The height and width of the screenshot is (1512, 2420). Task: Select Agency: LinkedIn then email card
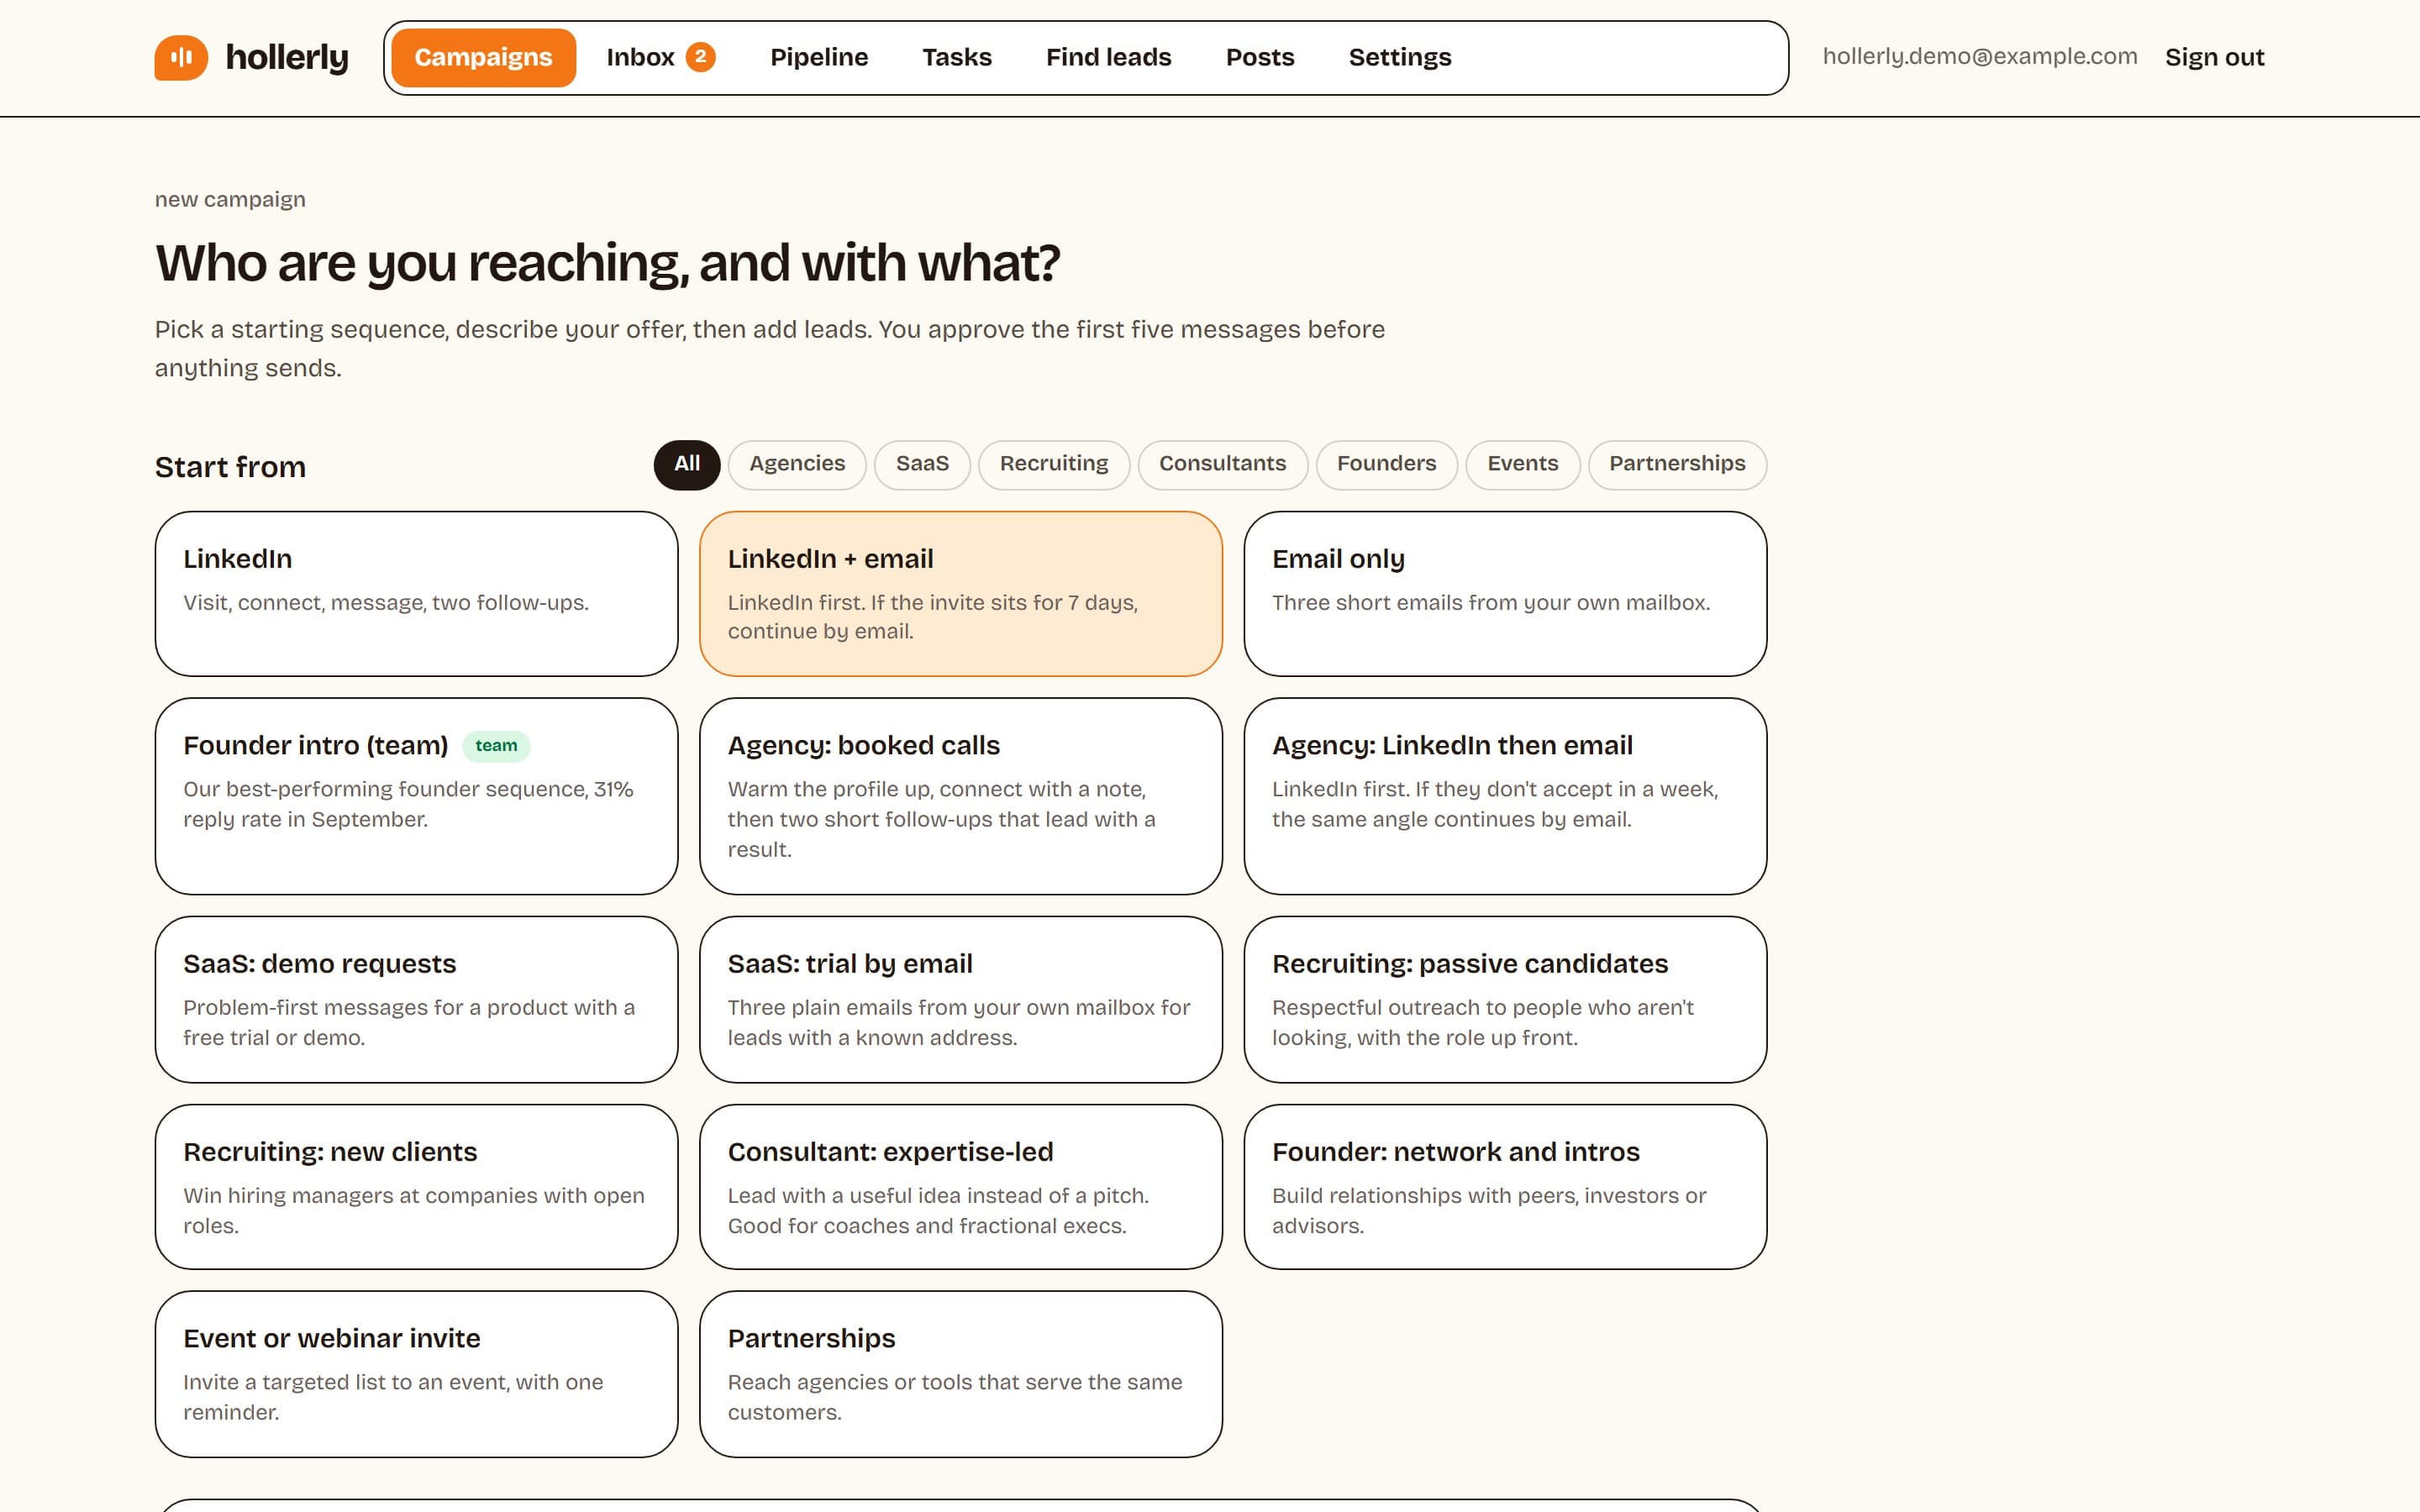click(1505, 796)
